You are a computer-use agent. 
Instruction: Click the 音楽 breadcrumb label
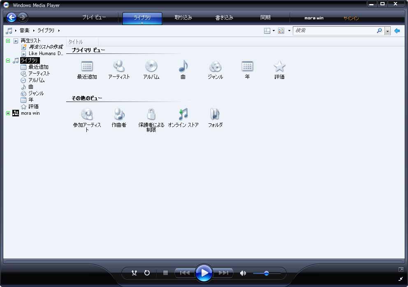[25, 31]
